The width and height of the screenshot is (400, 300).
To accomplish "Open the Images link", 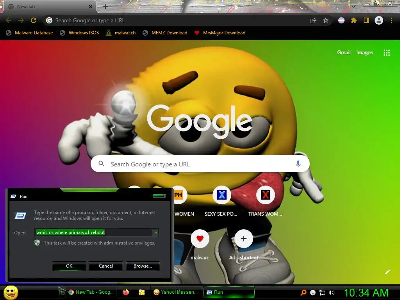I will 364,53.
